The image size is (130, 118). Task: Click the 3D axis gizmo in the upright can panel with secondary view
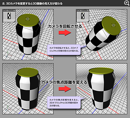9,55
